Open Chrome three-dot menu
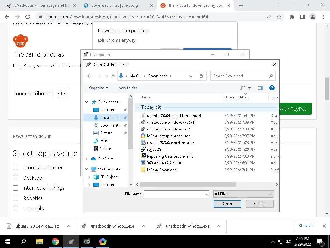The width and height of the screenshot is (330, 248). tap(323, 17)
